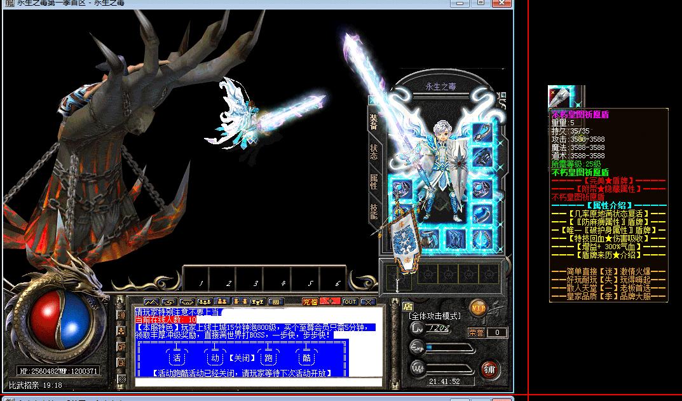Click the OUT logout button
Image resolution: width=682 pixels, height=401 pixels.
pyautogui.click(x=350, y=301)
